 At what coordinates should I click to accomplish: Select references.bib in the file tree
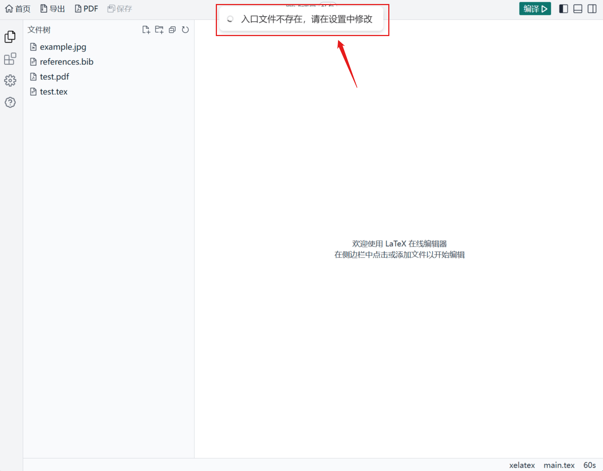(x=66, y=62)
